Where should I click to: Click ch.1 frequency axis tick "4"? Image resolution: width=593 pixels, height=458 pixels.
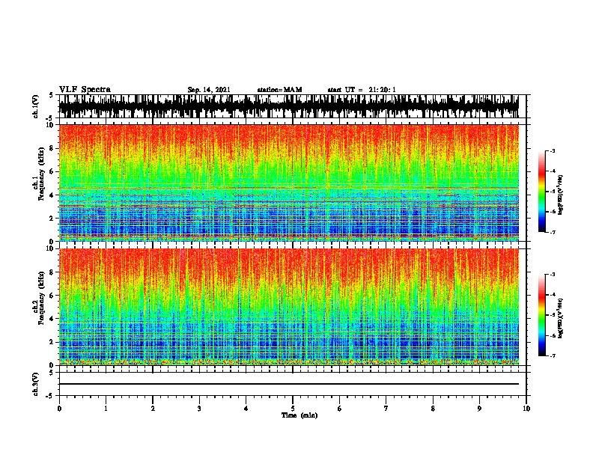tap(52, 195)
